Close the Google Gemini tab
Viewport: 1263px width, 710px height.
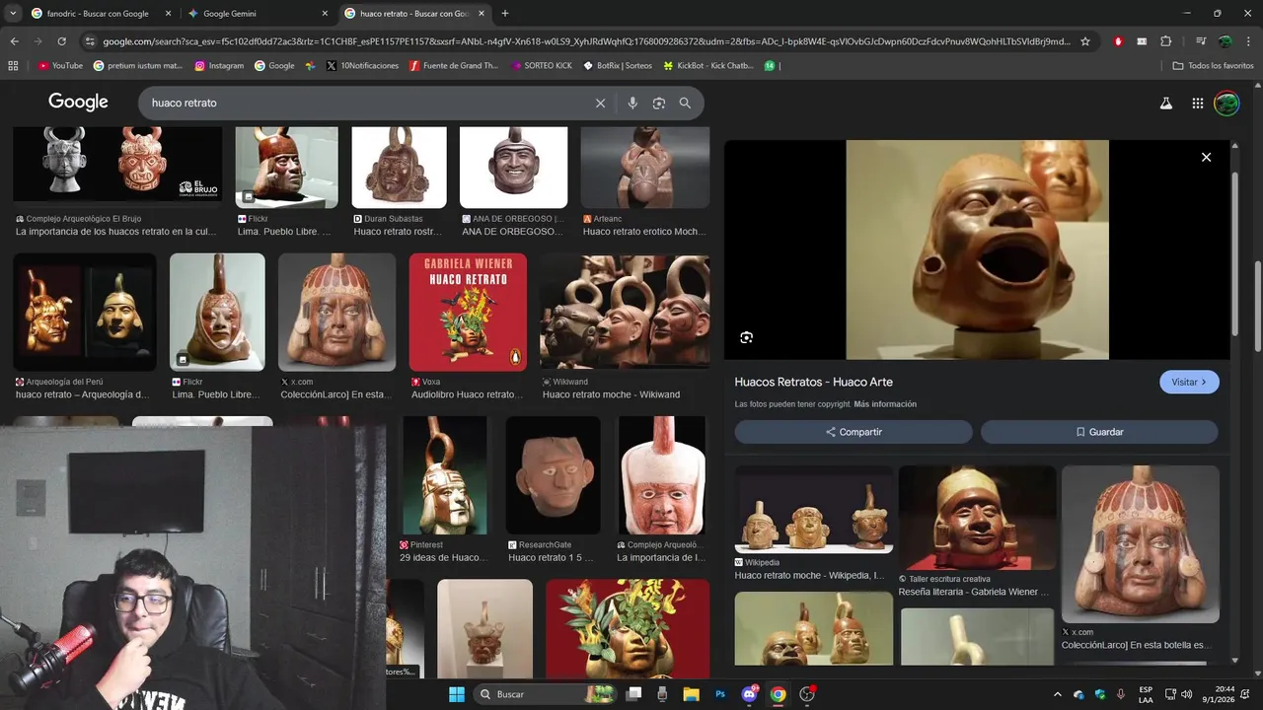click(x=325, y=14)
